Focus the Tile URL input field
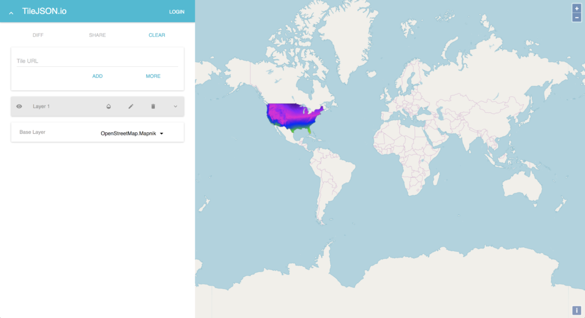585x318 pixels. [97, 61]
